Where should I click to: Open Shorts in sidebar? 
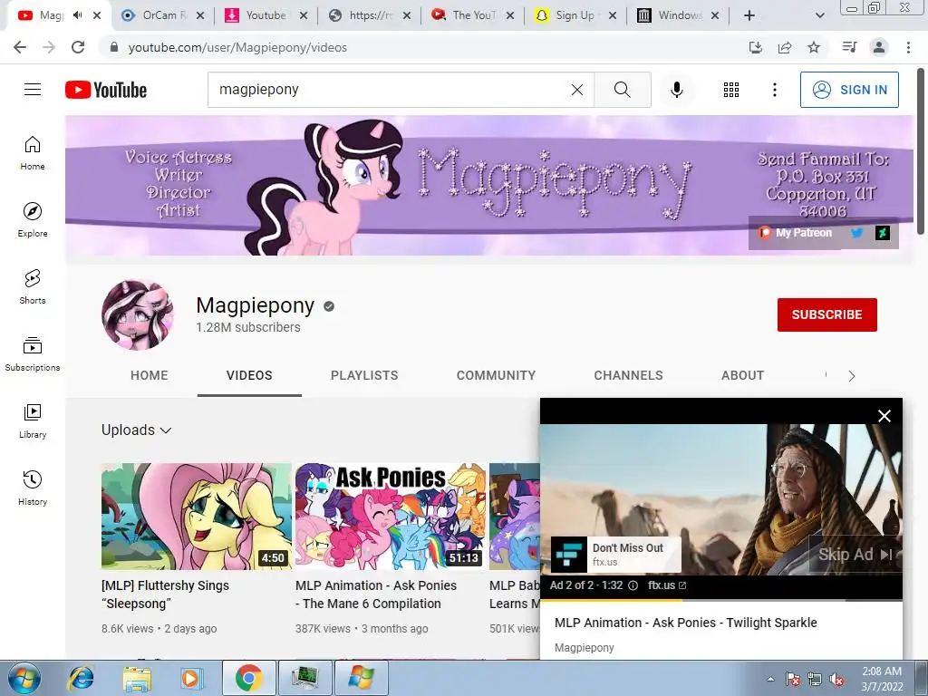(x=33, y=286)
